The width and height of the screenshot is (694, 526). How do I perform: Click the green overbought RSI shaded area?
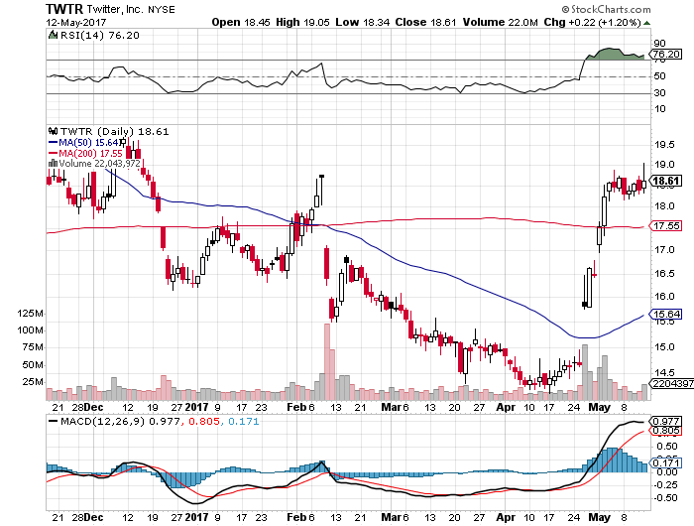(615, 54)
